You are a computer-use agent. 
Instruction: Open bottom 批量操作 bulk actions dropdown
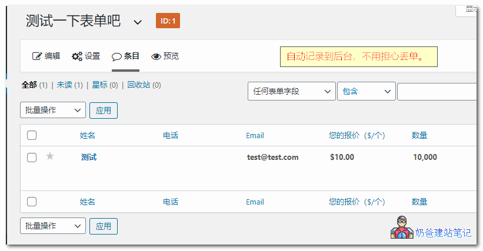pyautogui.click(x=53, y=226)
